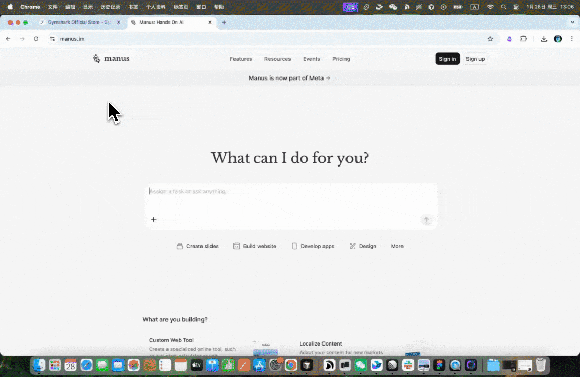Open the Chrome profile avatar toggle

click(x=557, y=39)
